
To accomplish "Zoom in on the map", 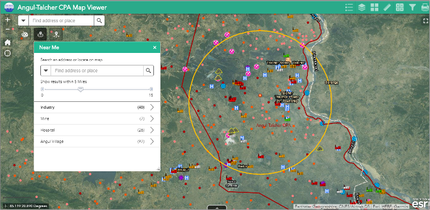I will coord(8,20).
